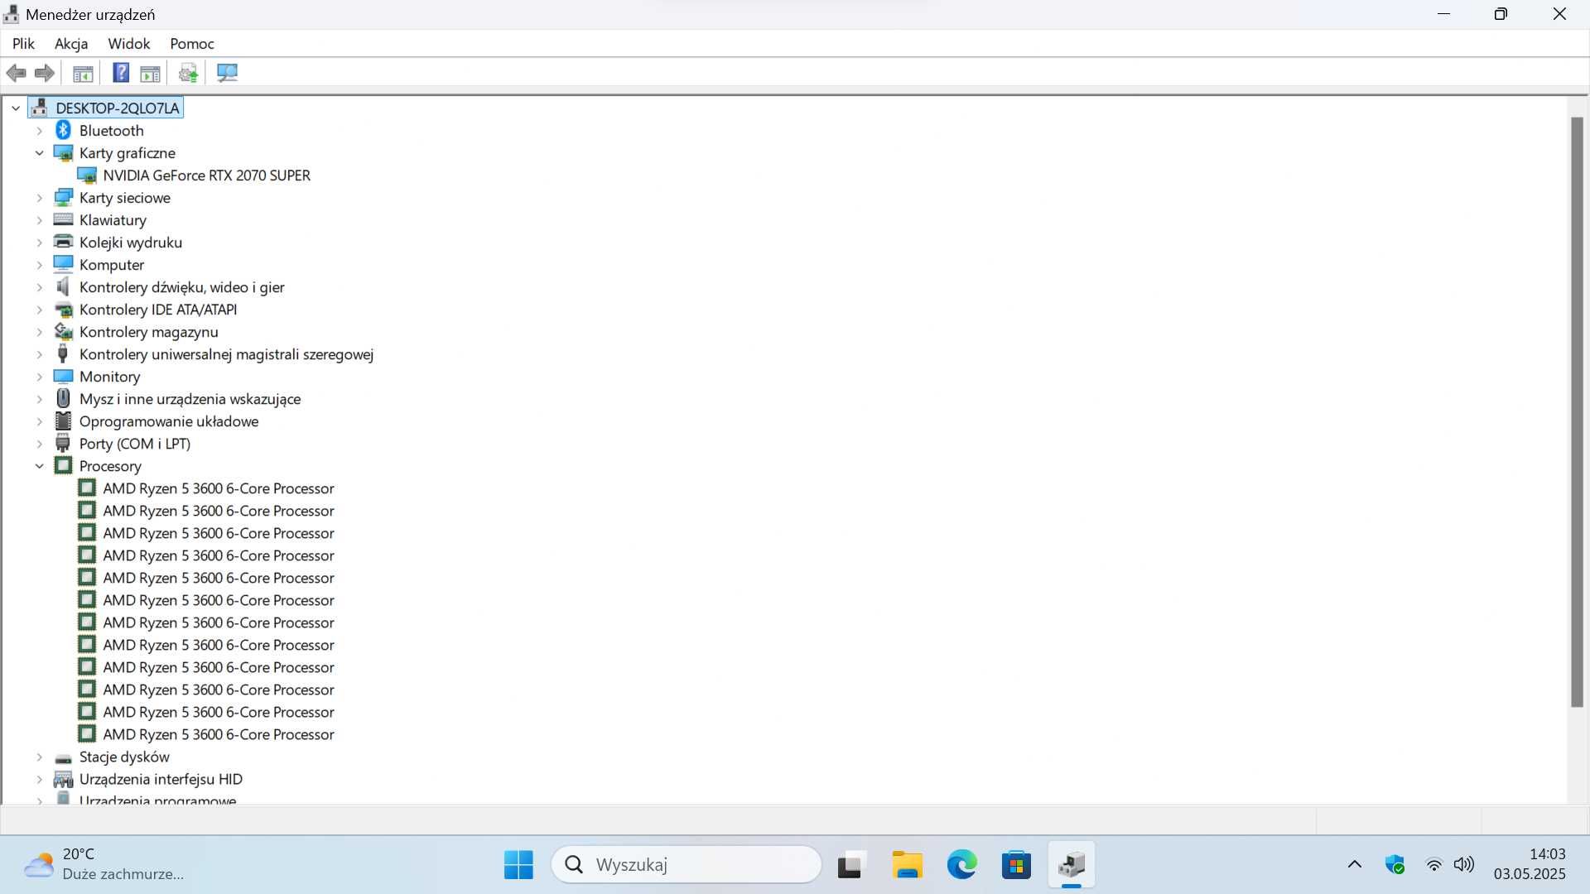Click the vertical scrollbar thumb

point(1577,412)
